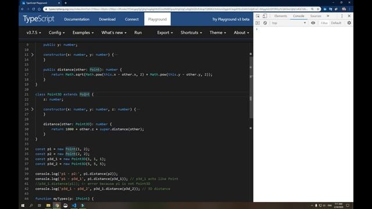The width and height of the screenshot is (372, 209).
Task: Click the console prompt line
Action: point(303,29)
